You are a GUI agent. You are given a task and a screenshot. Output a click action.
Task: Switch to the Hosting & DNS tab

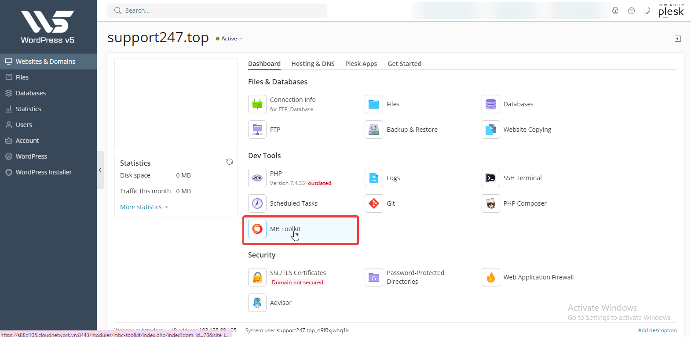[x=313, y=64]
